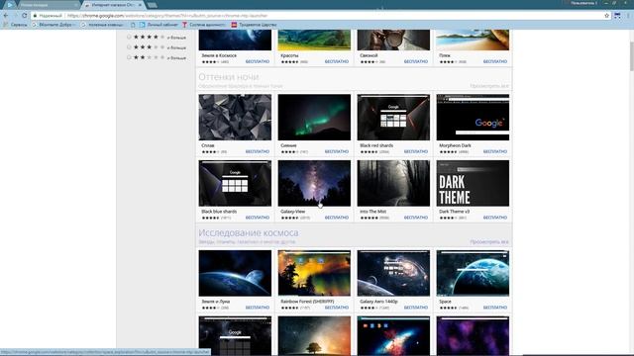
Task: Open the Тридевятое Царство bookmark
Action: [x=254, y=25]
